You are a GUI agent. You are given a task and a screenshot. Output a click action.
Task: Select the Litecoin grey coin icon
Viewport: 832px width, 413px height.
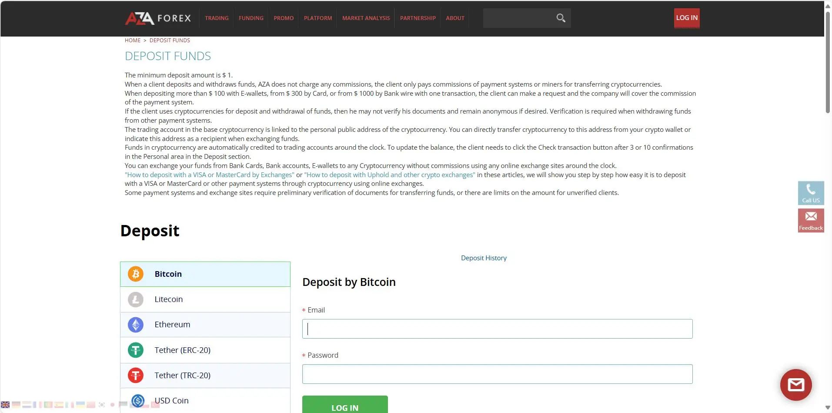click(x=136, y=299)
